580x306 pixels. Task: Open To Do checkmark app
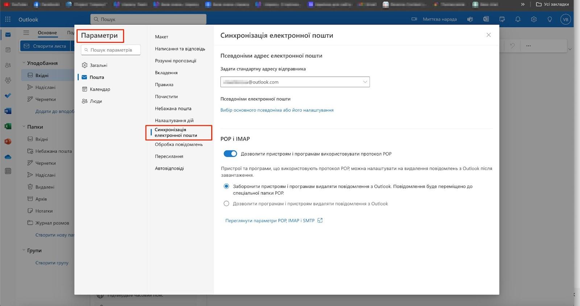tap(8, 96)
